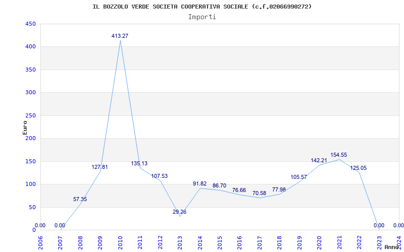Click the 400 y-axis tick label

(30, 46)
